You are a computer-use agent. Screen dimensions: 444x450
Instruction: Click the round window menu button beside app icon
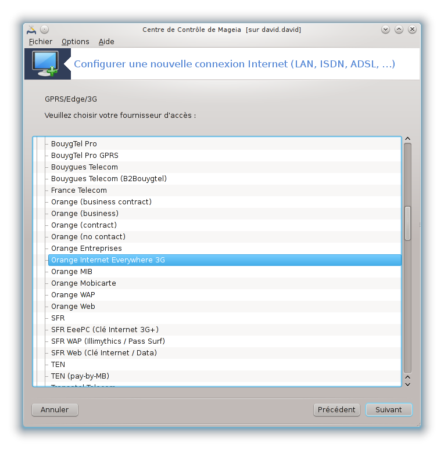tap(44, 29)
